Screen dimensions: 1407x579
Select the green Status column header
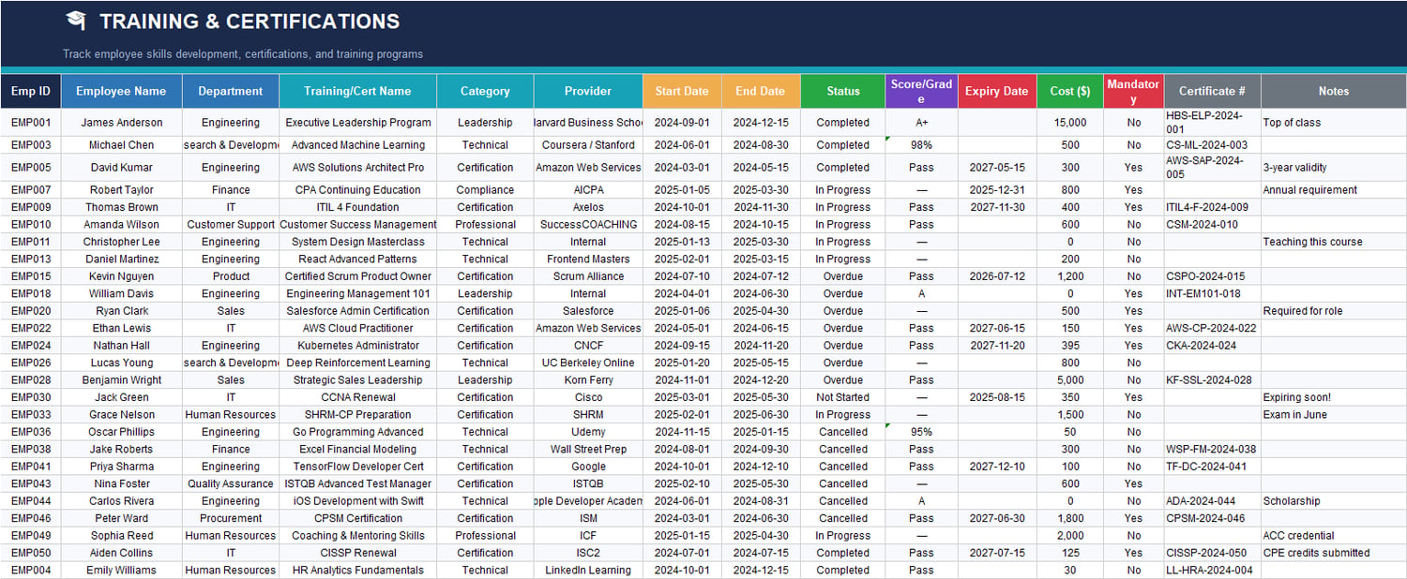pyautogui.click(x=842, y=91)
